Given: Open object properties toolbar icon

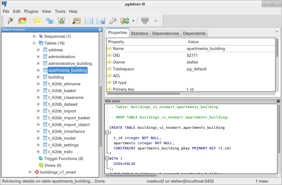Looking at the screenshot, I should tap(38, 21).
